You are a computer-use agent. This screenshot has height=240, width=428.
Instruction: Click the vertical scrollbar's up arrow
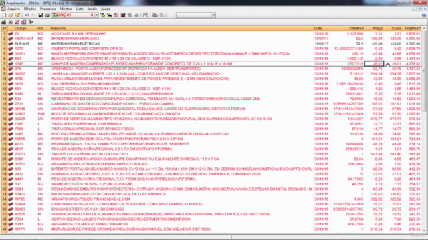(424, 28)
